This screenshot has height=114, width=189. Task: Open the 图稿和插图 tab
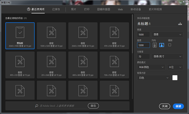pos(103,9)
